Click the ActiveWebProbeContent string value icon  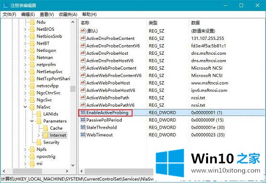tap(82, 68)
